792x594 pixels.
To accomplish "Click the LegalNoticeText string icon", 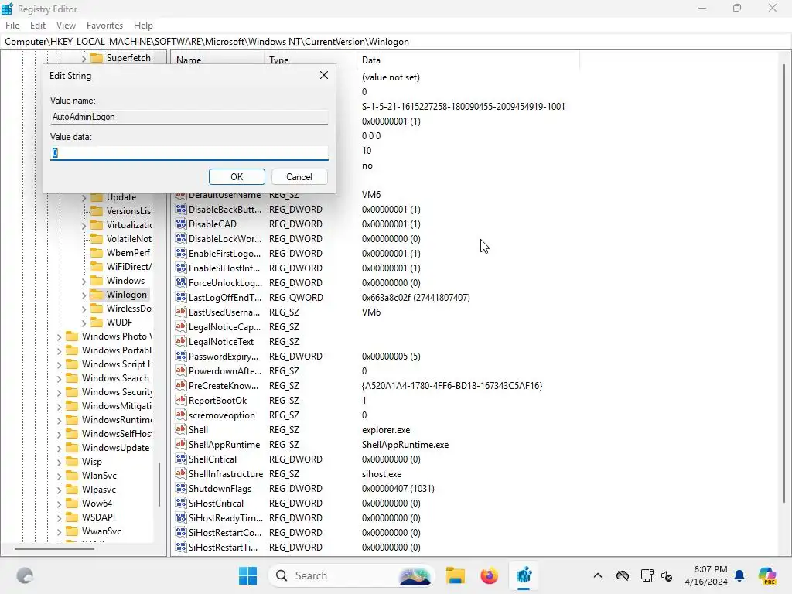I will click(x=181, y=341).
